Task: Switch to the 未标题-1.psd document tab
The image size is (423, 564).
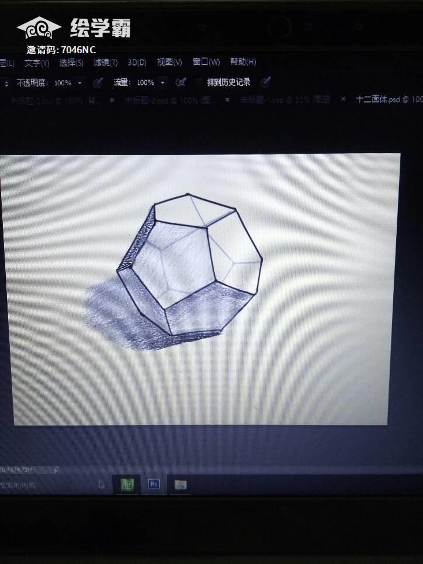Action: coord(285,99)
